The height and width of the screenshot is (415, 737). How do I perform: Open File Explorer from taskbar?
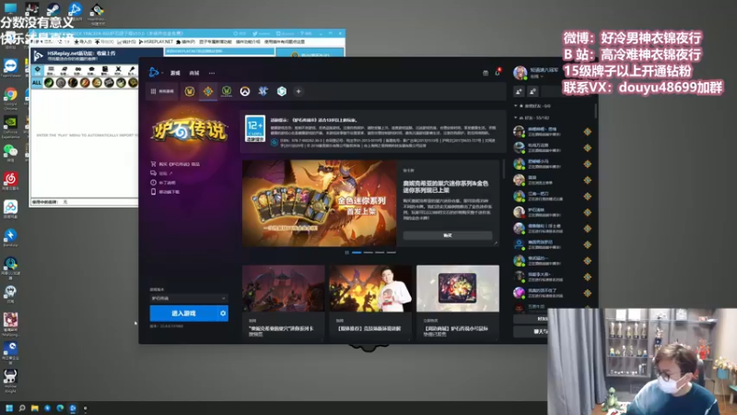[x=34, y=408]
